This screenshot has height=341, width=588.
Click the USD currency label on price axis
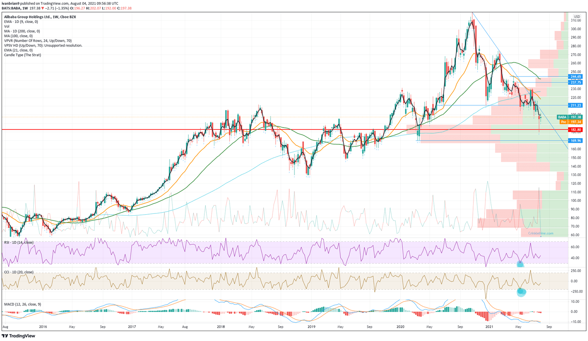click(x=577, y=16)
